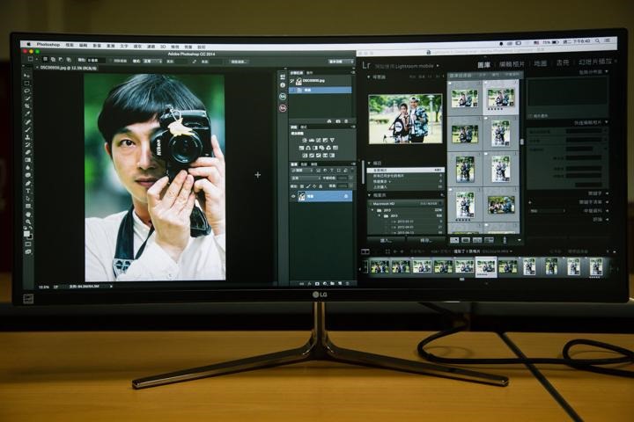Viewport: 634px width, 422px height.
Task: Open layer blend mode dropdown
Action: click(x=306, y=178)
